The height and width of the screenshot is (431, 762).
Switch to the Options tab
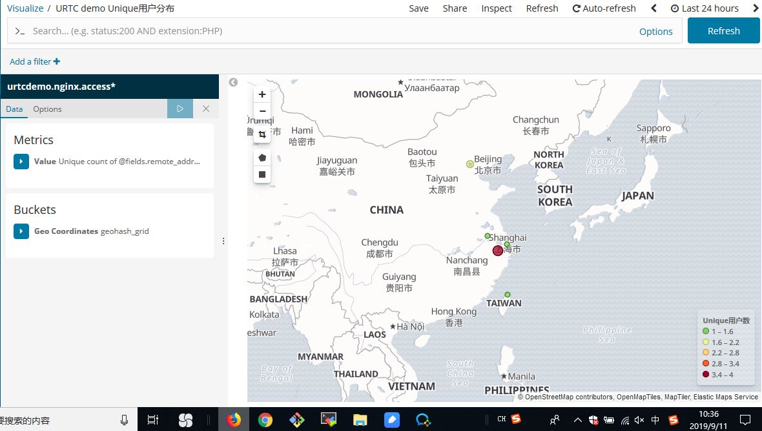pos(47,109)
